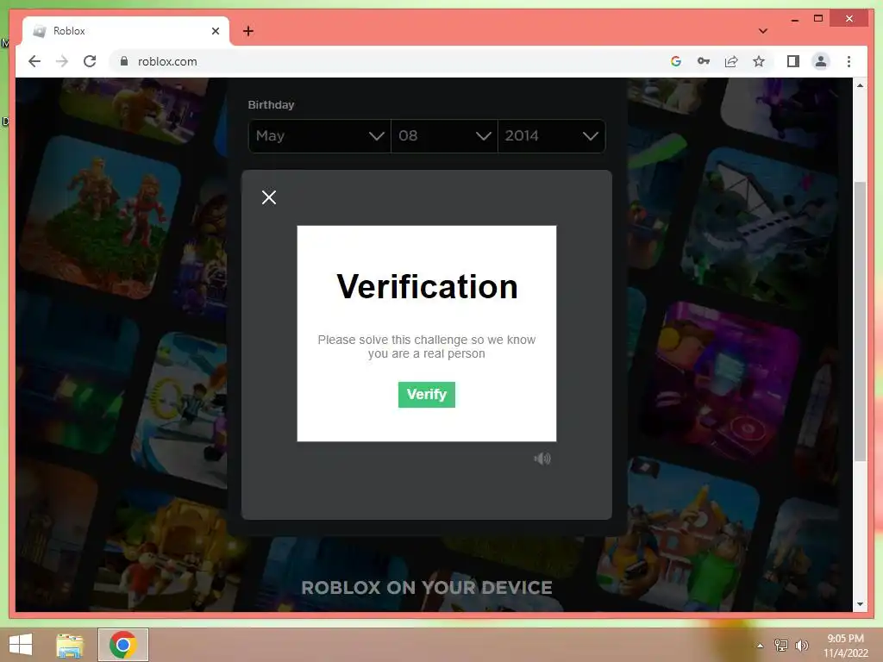Image resolution: width=883 pixels, height=662 pixels.
Task: Focus the address bar showing roblox.com
Action: (x=383, y=61)
